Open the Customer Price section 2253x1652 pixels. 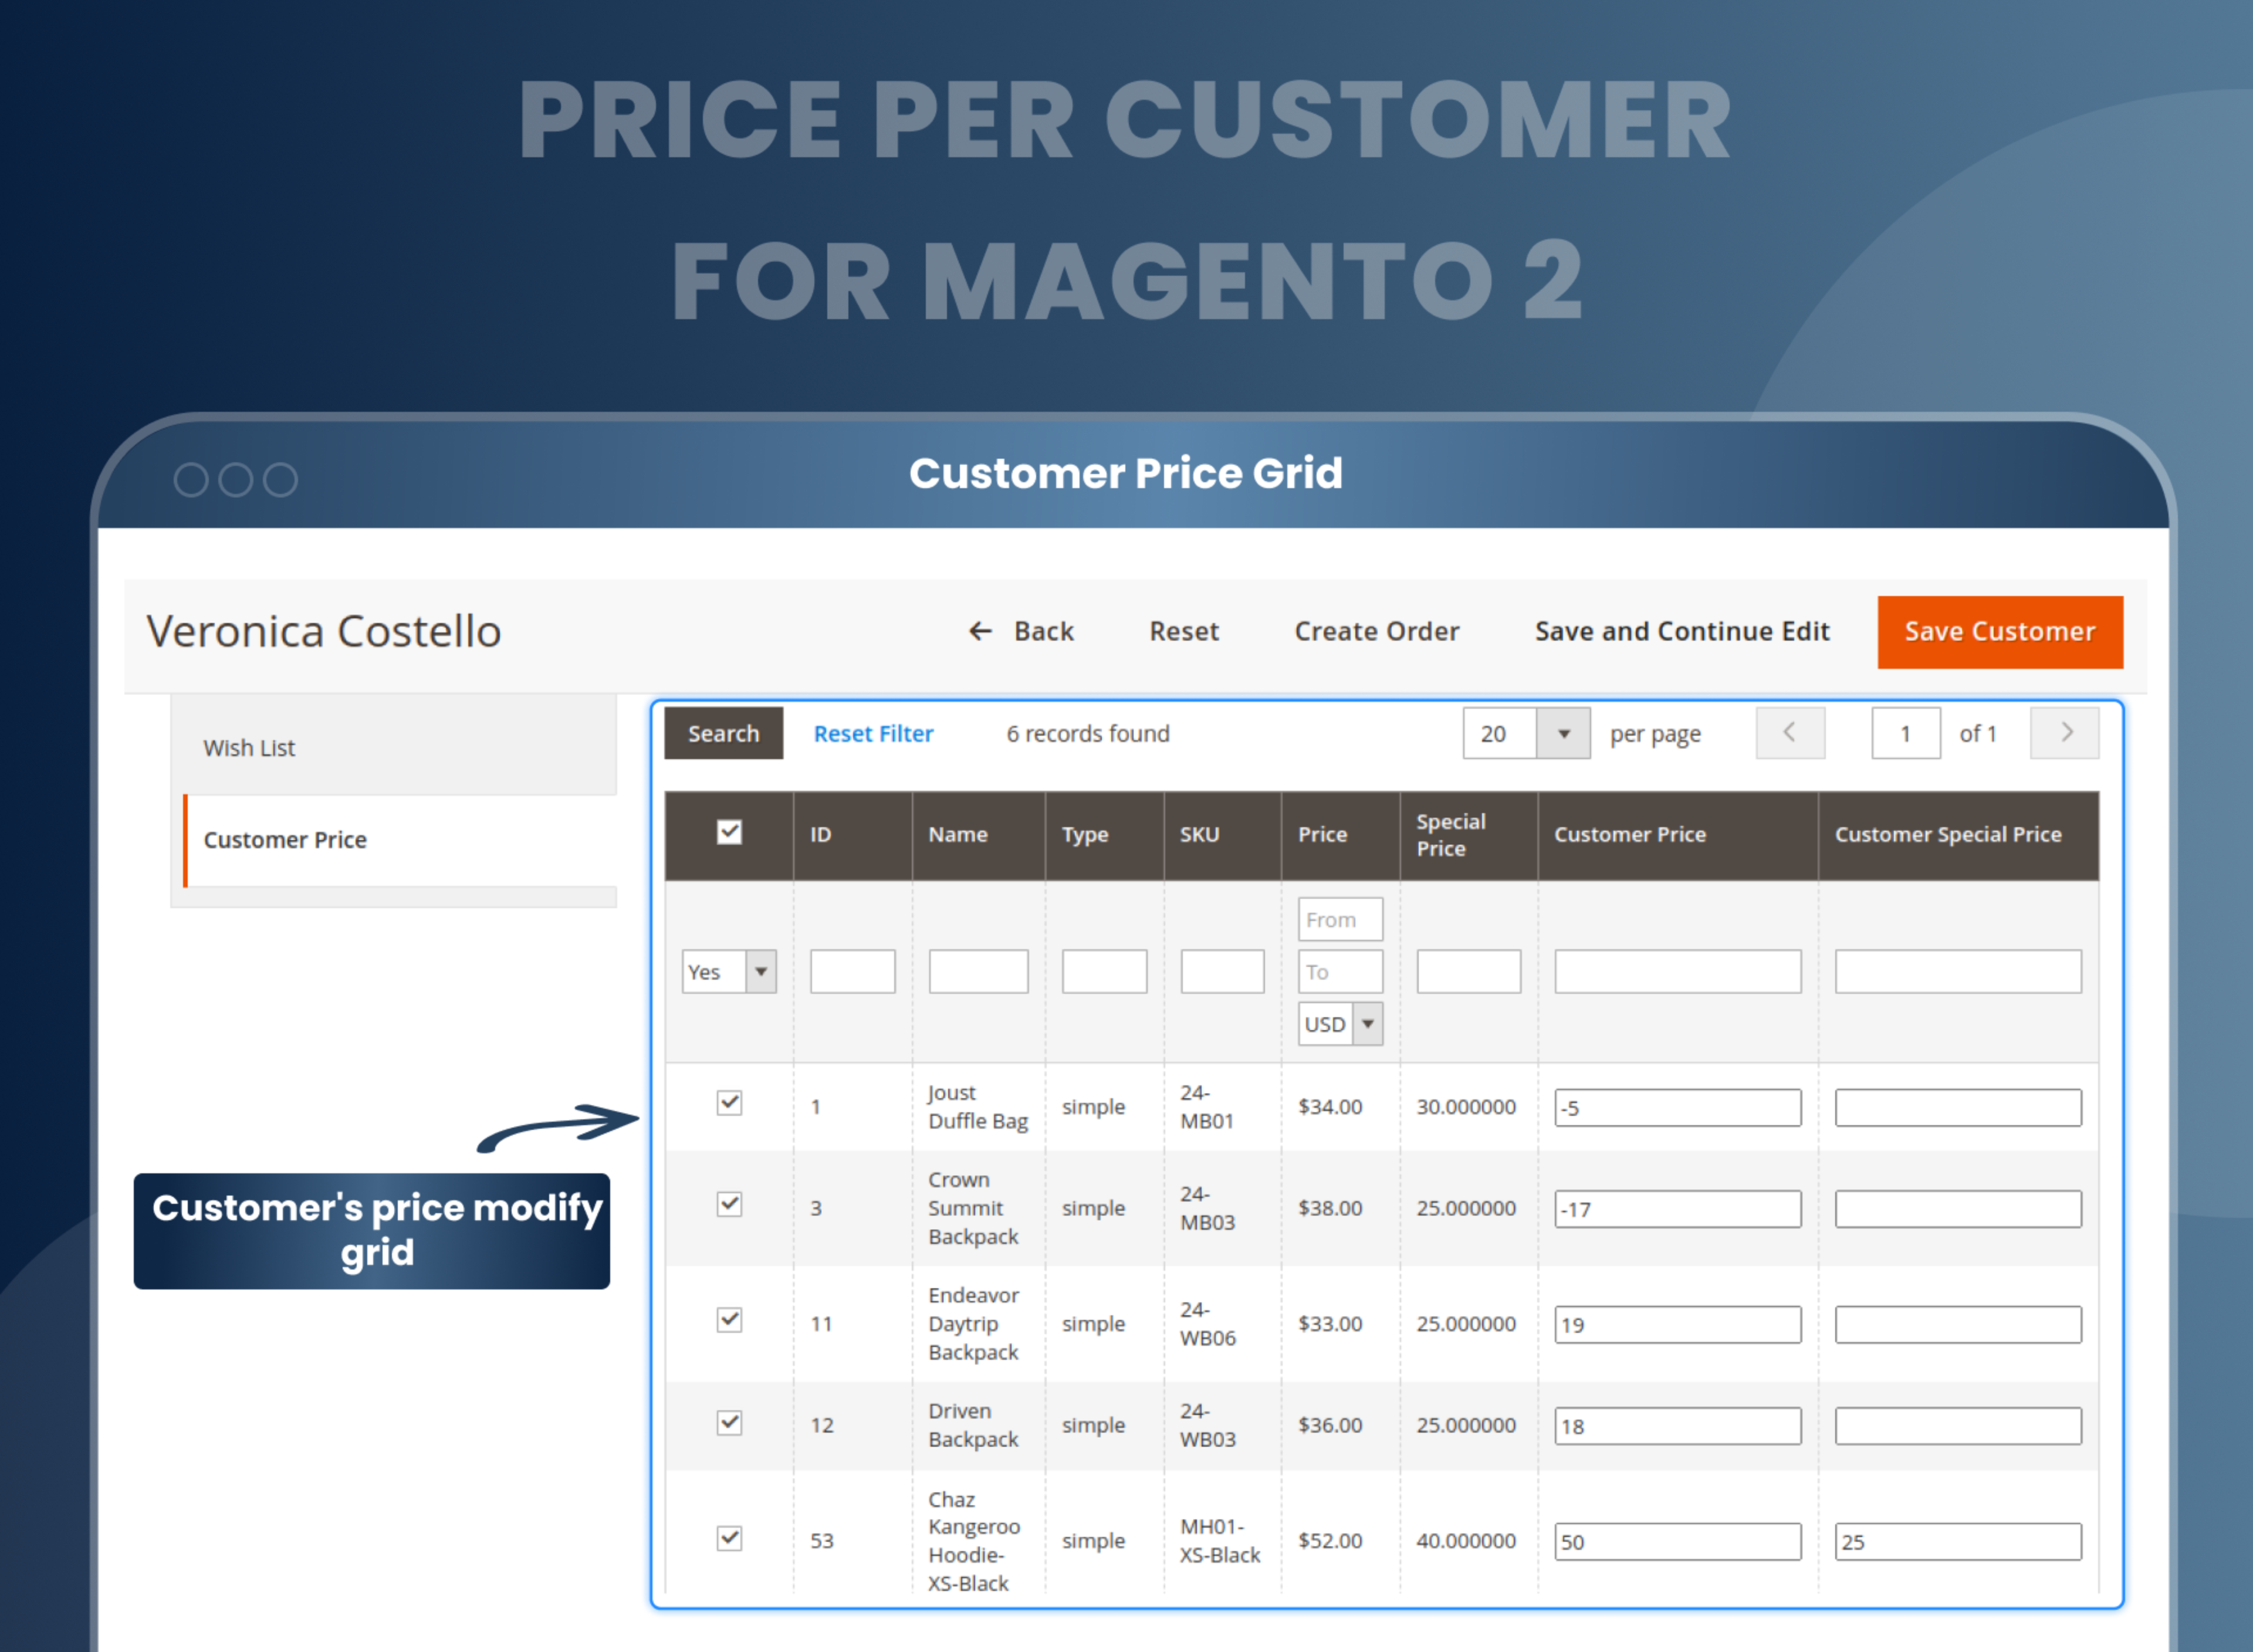pos(285,840)
